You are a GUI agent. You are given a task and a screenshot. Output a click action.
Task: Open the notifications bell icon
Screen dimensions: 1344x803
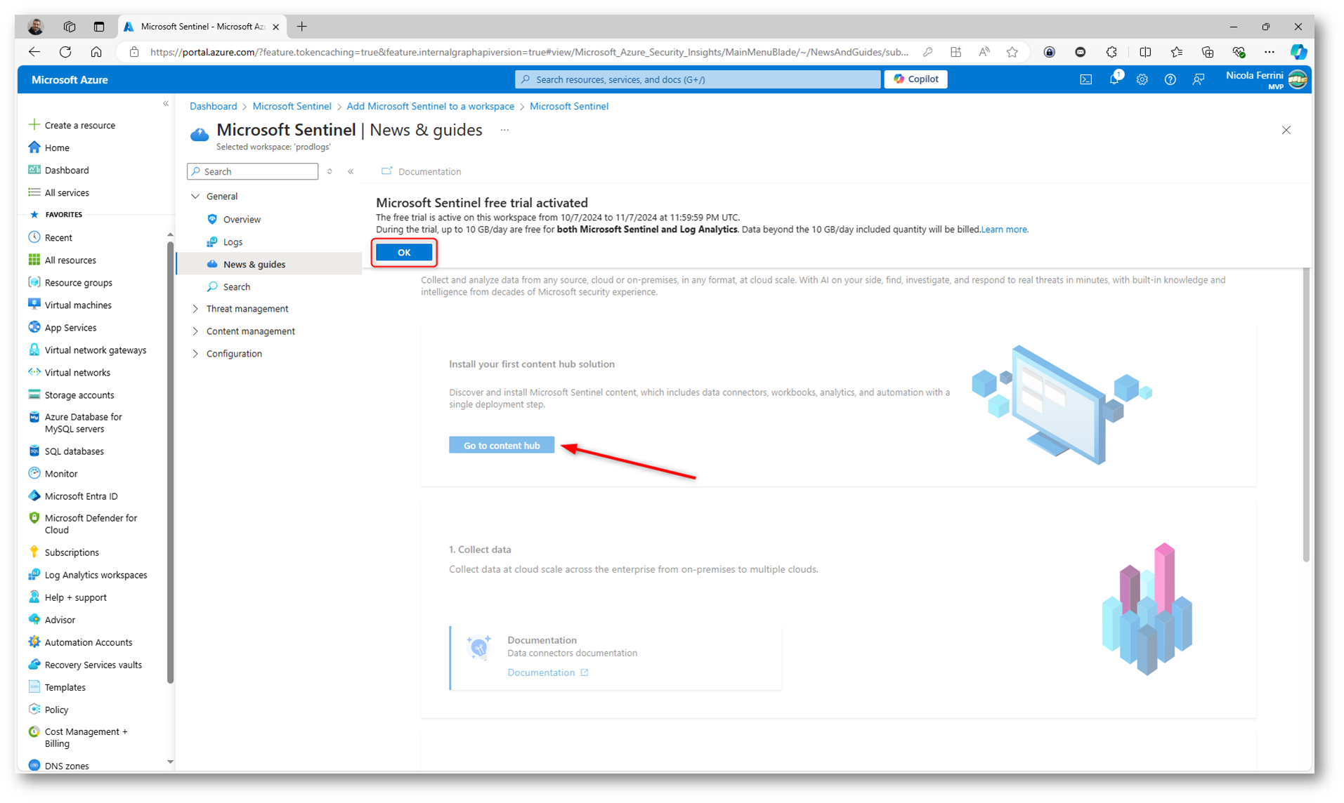(x=1114, y=79)
